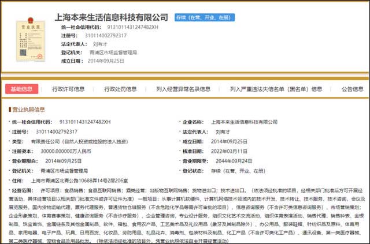Select header credit code 913101143124 7482XH
The height and width of the screenshot is (244, 370).
[x=132, y=27]
